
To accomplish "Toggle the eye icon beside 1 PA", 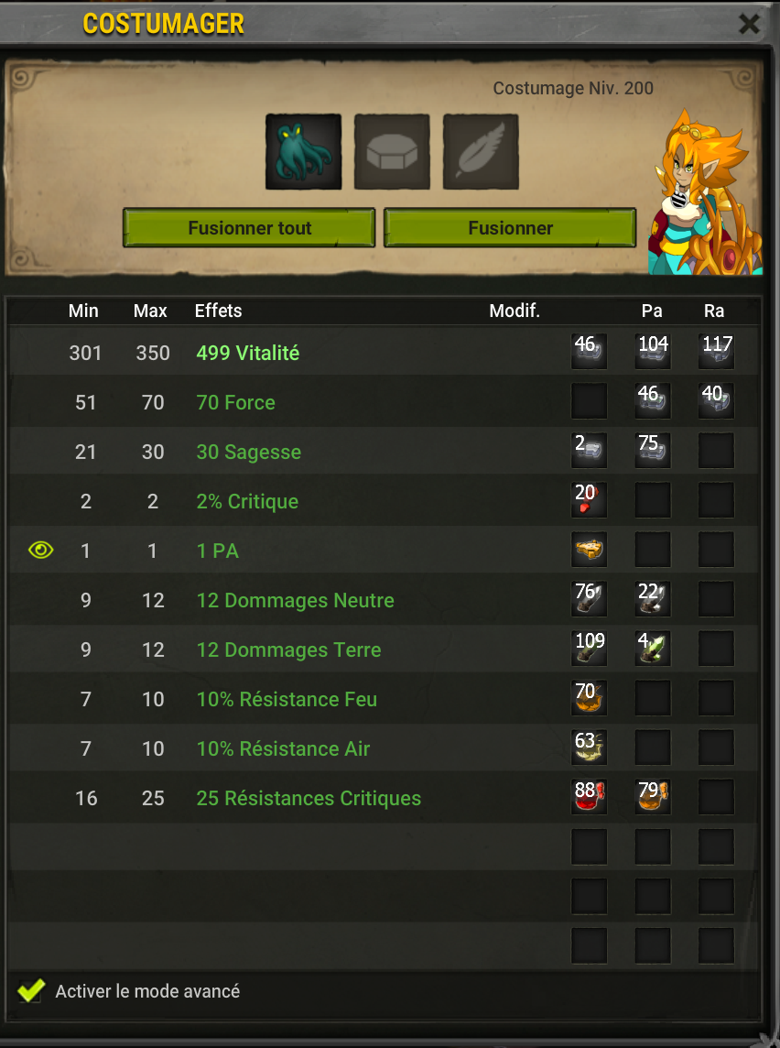I will tap(40, 550).
